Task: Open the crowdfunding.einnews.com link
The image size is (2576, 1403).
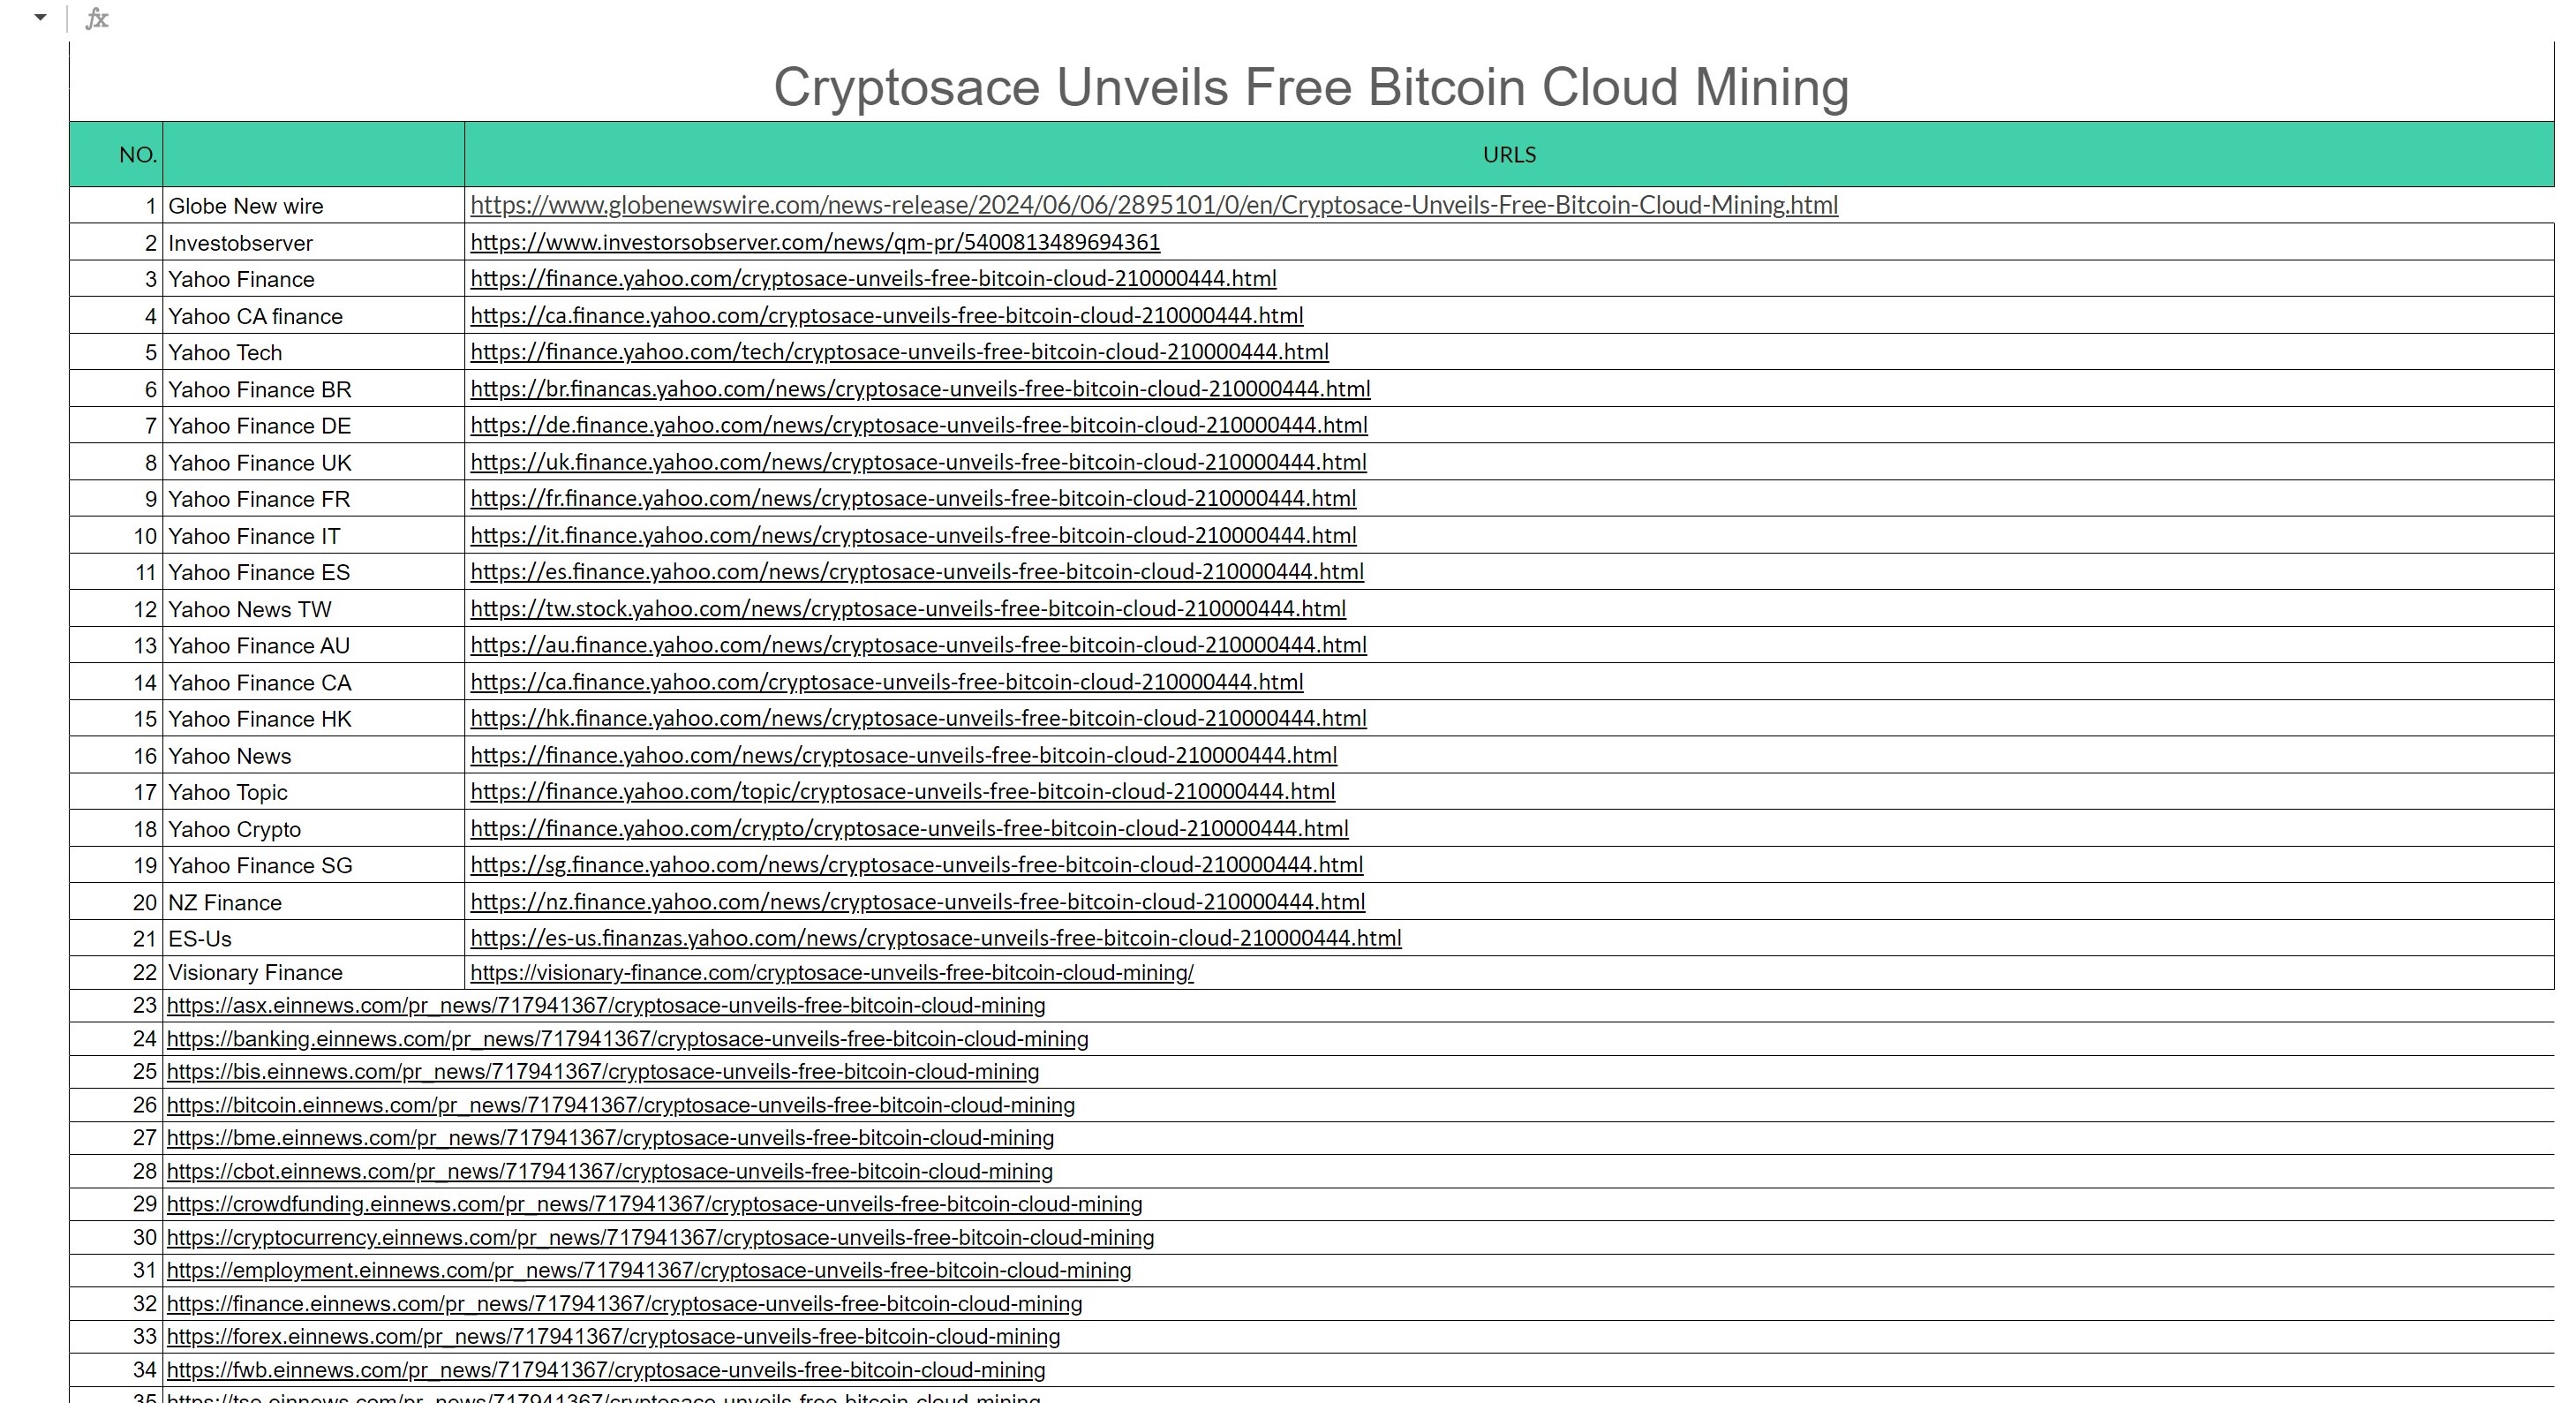Action: click(x=654, y=1205)
